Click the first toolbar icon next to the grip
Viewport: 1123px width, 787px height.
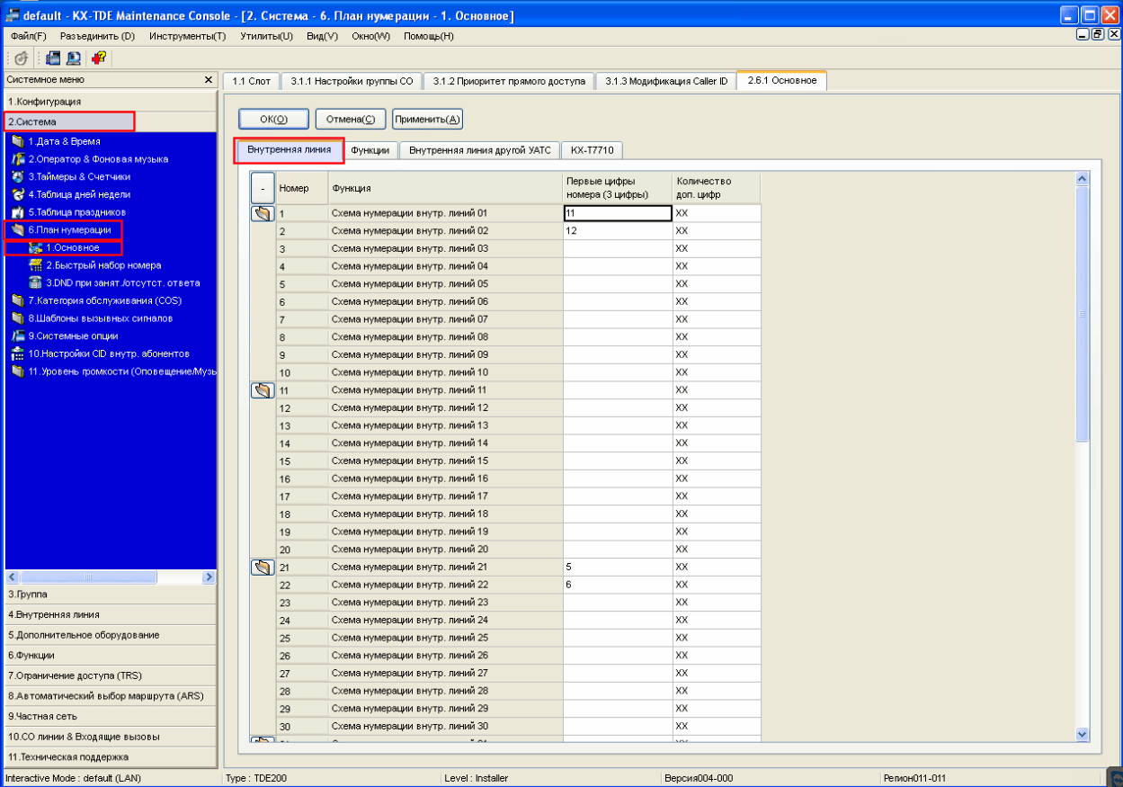click(x=21, y=58)
